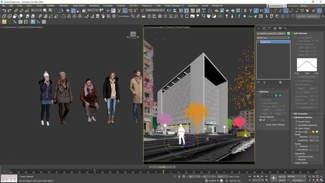
Task: Click the trash can icon in second toolbar row
Action: 97,16
